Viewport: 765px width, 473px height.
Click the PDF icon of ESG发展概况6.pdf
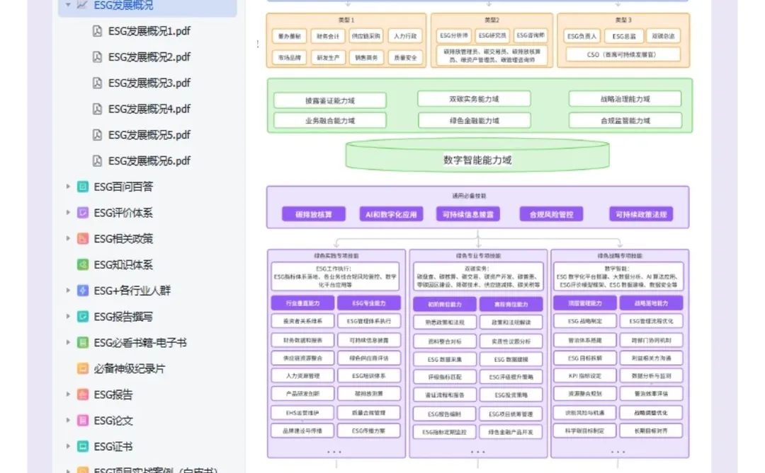(96, 160)
